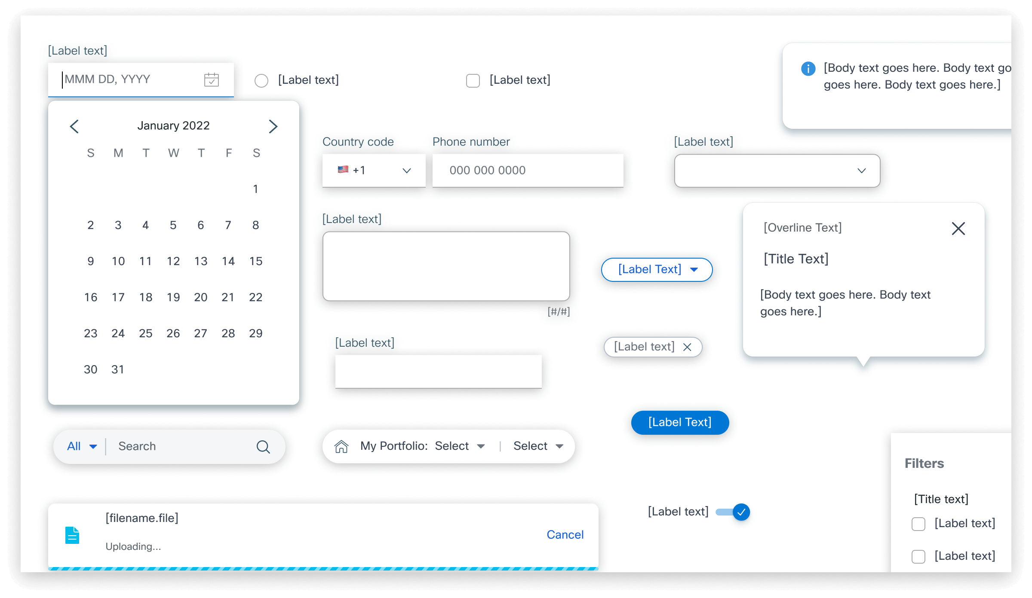Image resolution: width=1032 pixels, height=598 pixels.
Task: Click the next month arrow icon
Action: 273,126
